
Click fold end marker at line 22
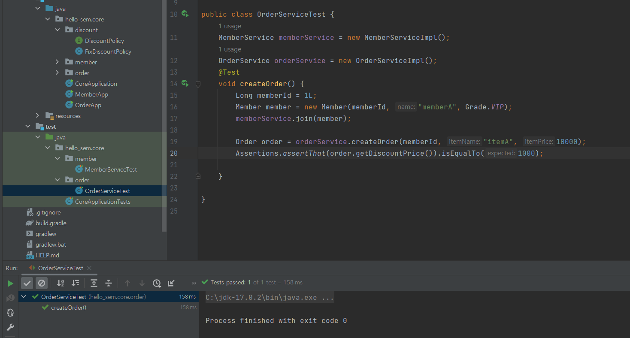[198, 176]
